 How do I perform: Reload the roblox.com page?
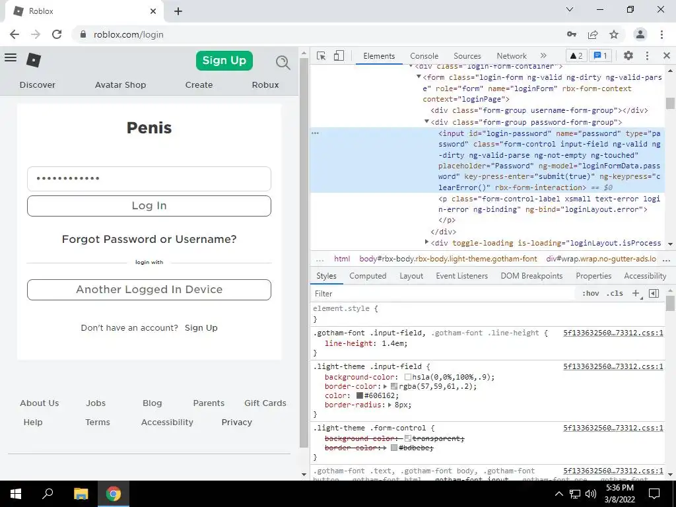click(x=57, y=34)
